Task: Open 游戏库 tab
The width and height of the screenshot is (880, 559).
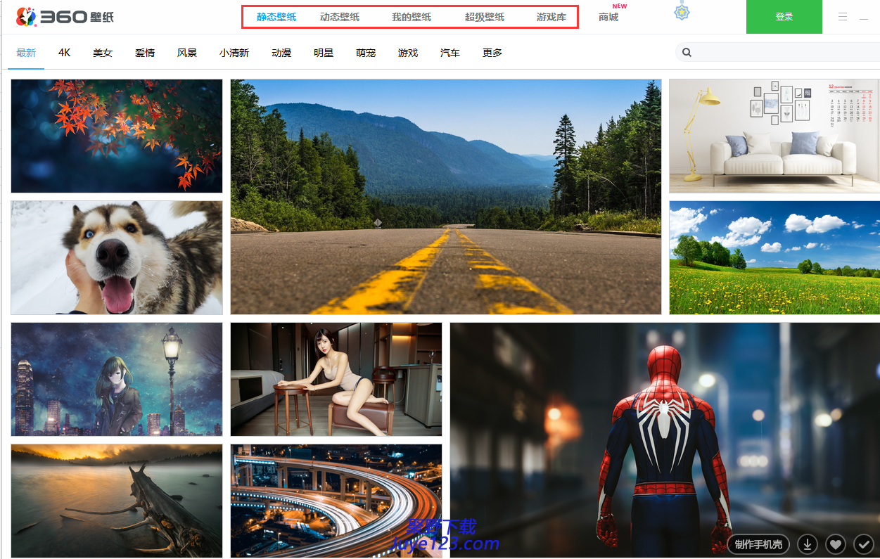Action: pos(551,17)
